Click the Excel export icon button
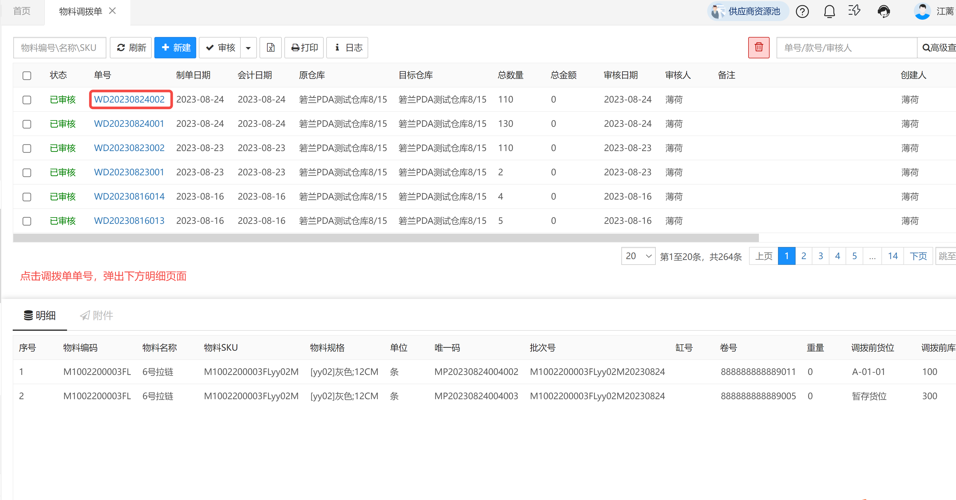The width and height of the screenshot is (956, 500). [271, 47]
